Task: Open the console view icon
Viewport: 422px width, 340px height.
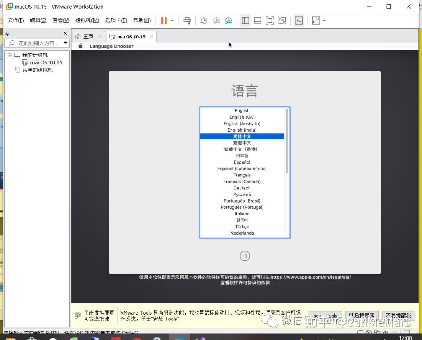Action: click(x=299, y=20)
